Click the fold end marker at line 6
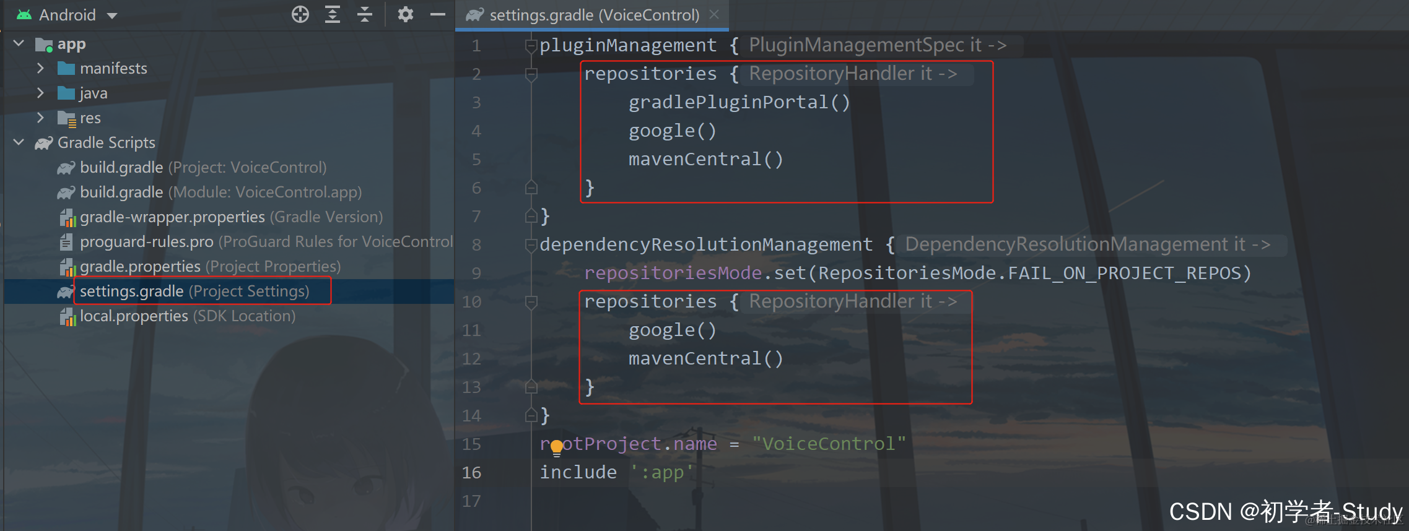 pos(531,188)
